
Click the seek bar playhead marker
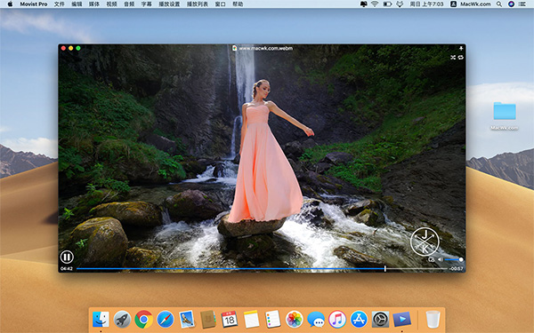coord(385,268)
